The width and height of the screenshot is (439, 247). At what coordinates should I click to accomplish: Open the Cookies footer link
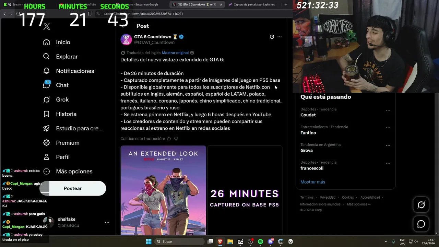(x=348, y=197)
